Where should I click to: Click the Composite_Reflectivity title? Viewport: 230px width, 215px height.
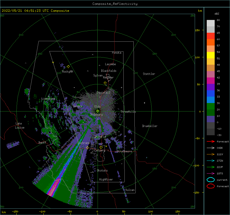pyautogui.click(x=115, y=4)
